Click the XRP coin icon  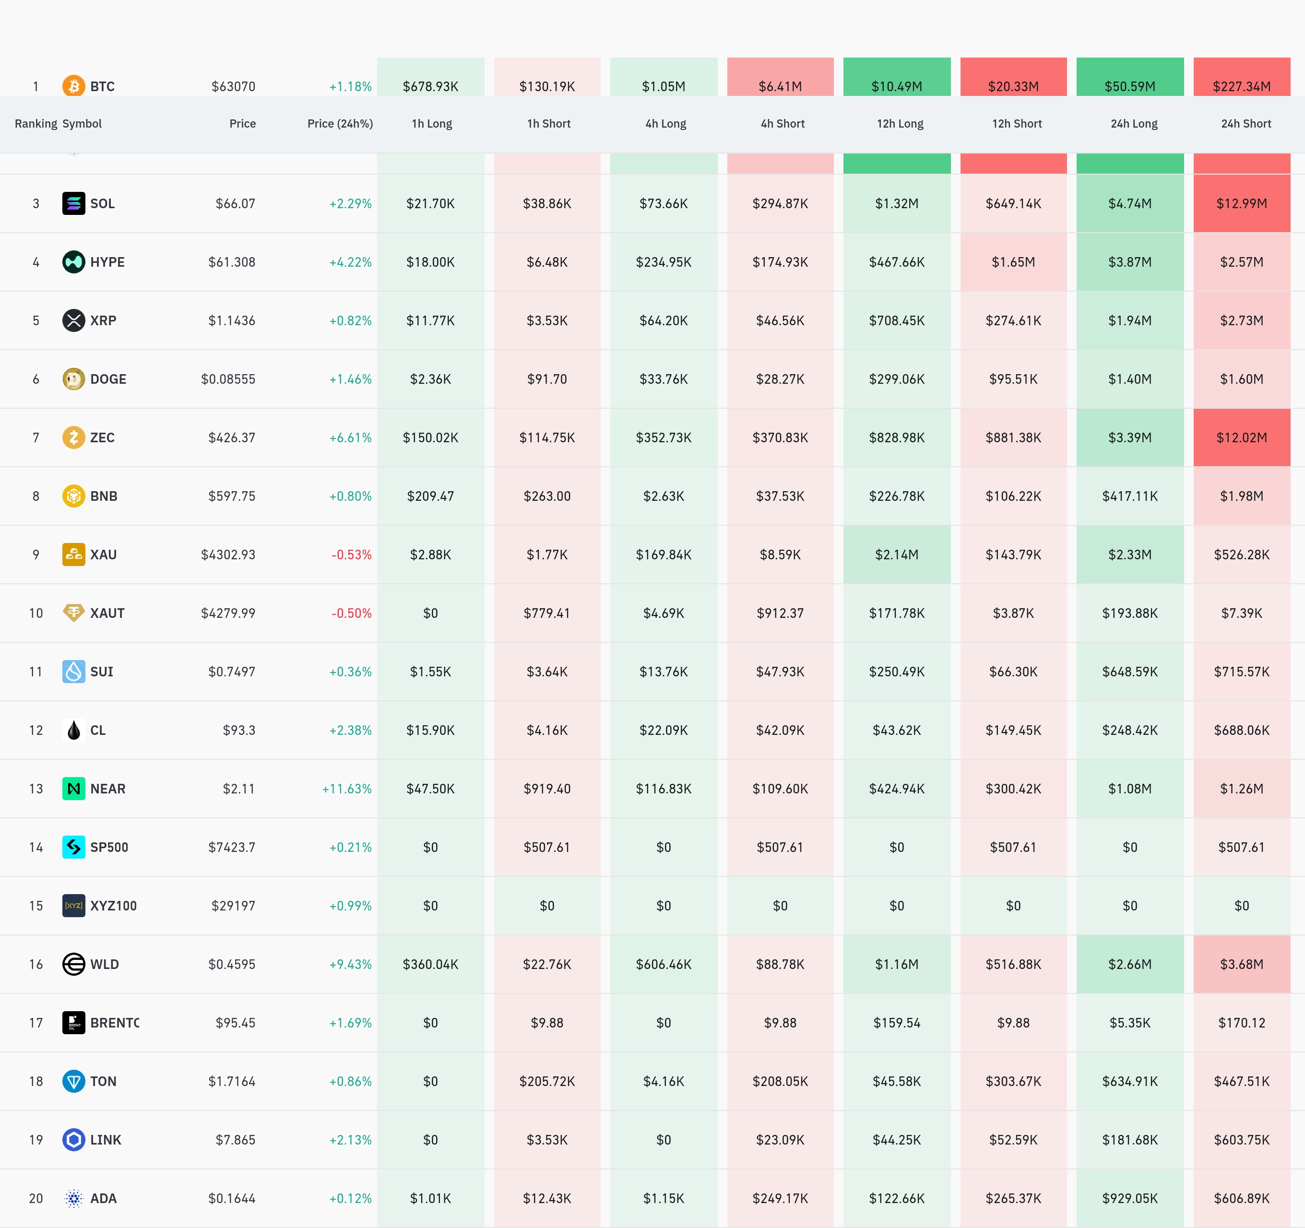click(73, 320)
